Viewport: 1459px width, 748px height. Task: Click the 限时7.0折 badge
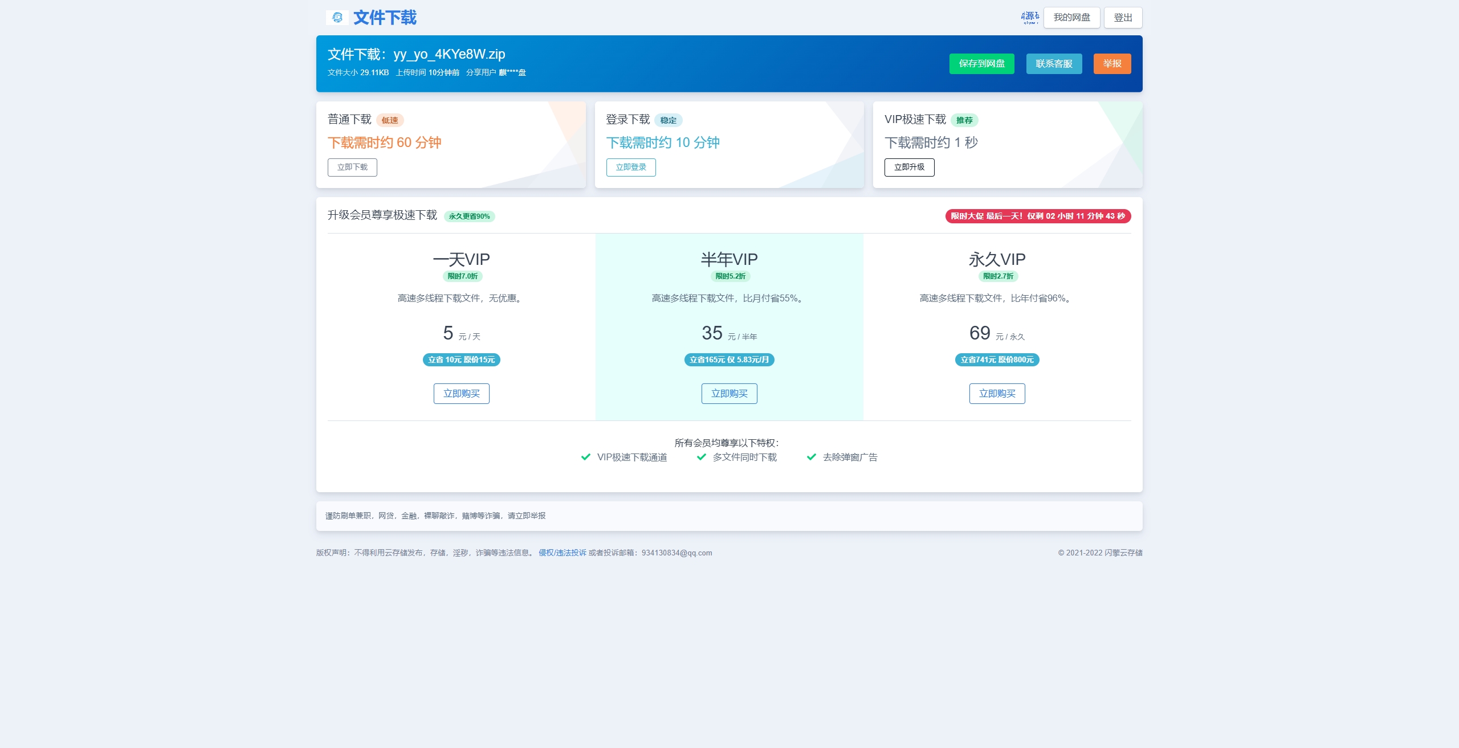point(462,276)
